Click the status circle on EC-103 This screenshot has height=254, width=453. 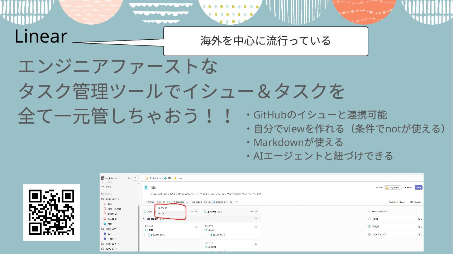pos(146,230)
